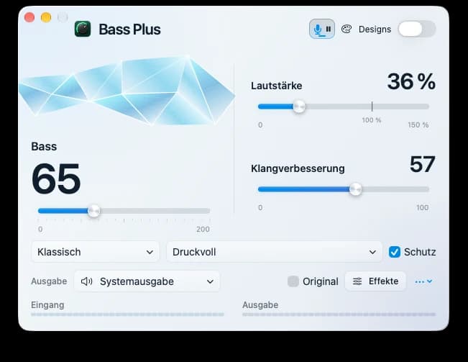Click the Bass Plus app icon

coord(83,29)
